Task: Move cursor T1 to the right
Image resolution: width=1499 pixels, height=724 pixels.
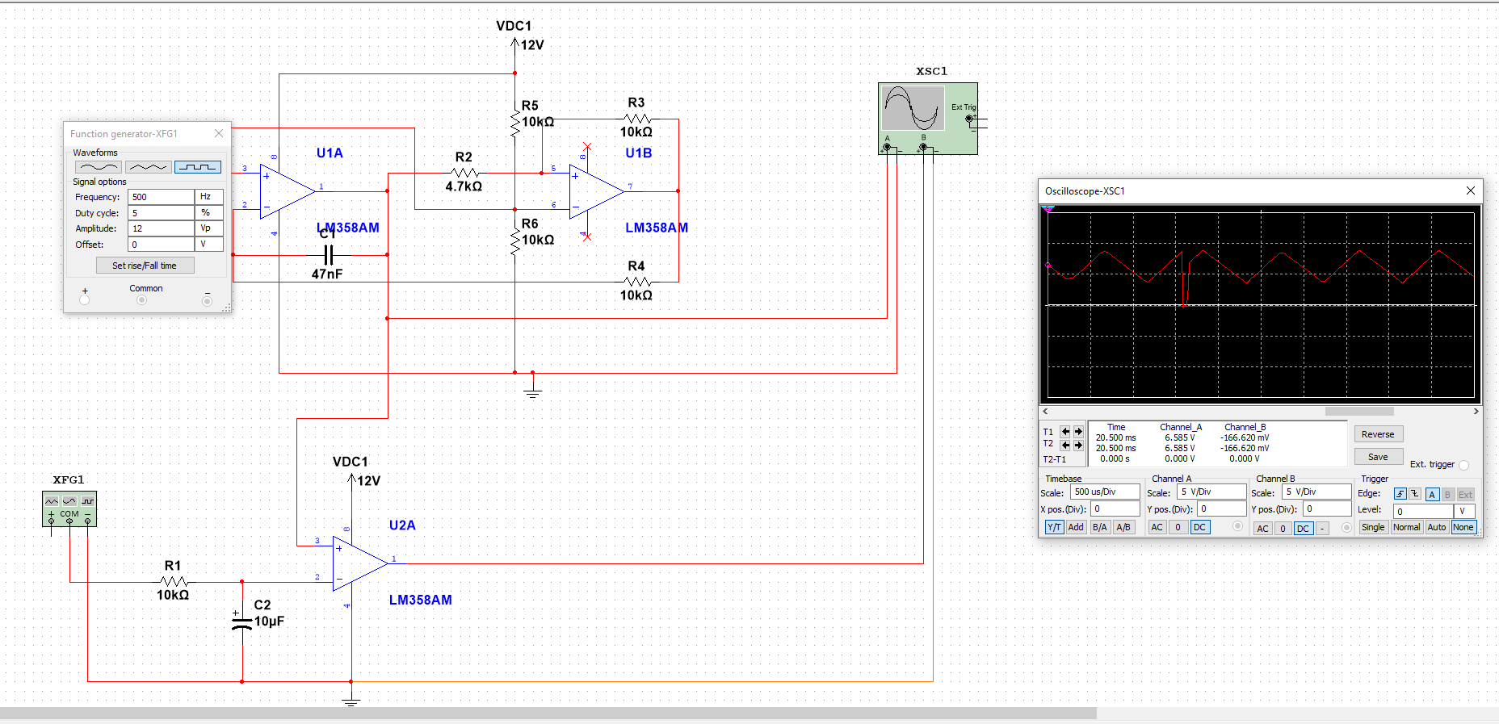Action: [x=1078, y=432]
